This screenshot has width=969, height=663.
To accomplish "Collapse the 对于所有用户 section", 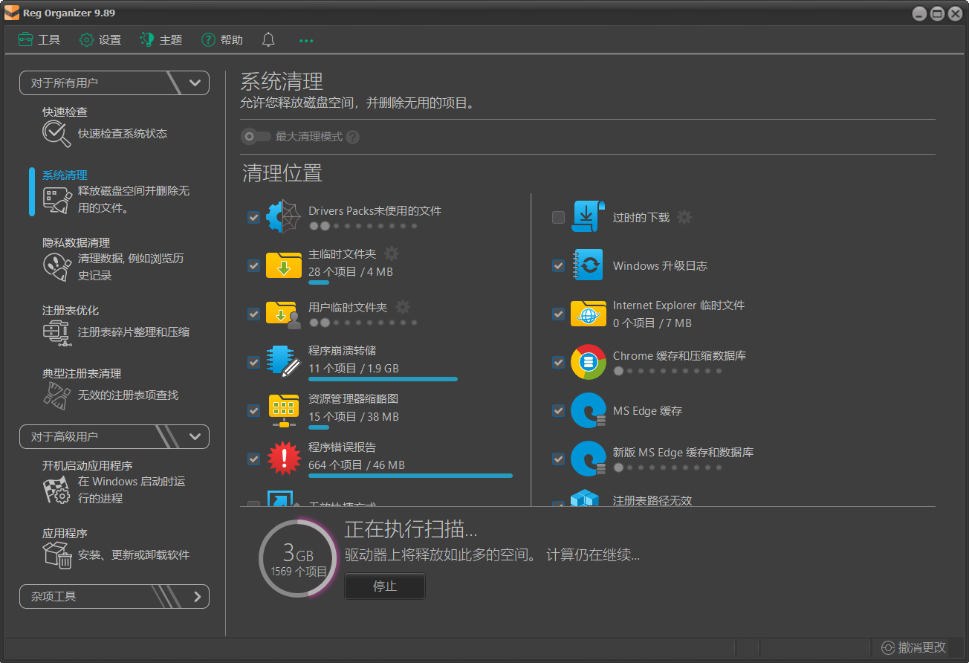I will click(x=114, y=83).
